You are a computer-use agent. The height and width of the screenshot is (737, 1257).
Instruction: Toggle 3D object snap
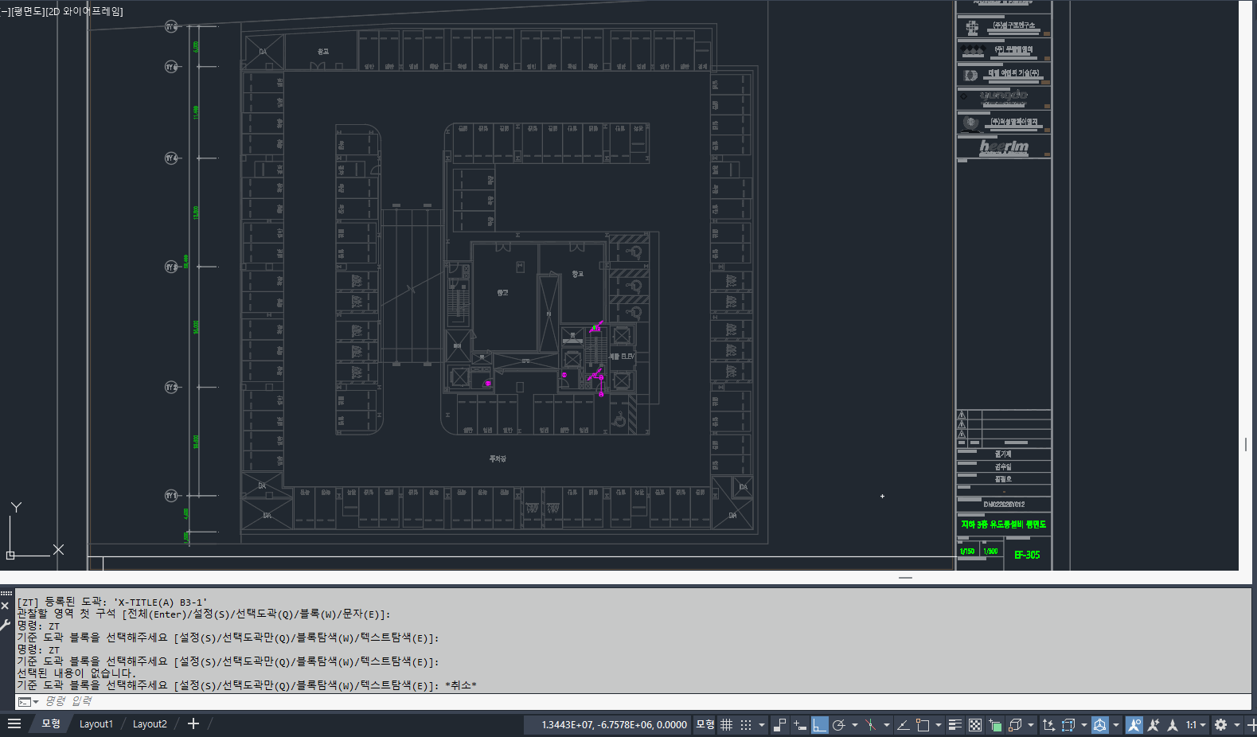pos(1015,725)
